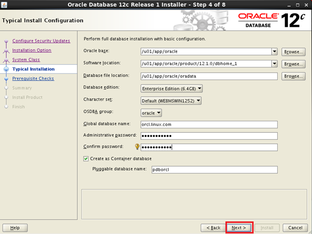
Task: Click the Database file location field
Action: (209, 76)
